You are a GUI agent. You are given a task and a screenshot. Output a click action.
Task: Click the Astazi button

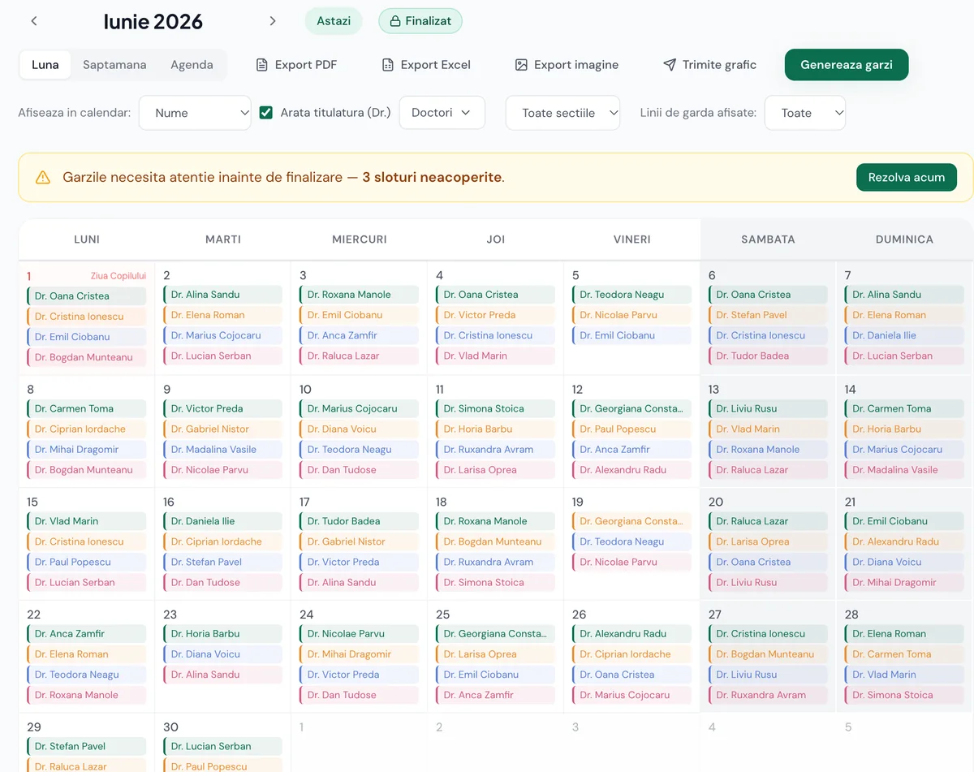(x=334, y=21)
